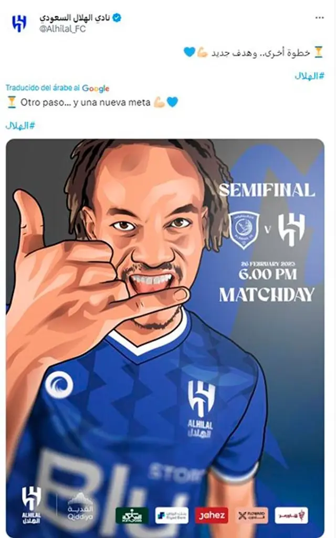The width and height of the screenshot is (336, 538).
Task: Click the flexed bicep emoji in the translation
Action: [x=160, y=102]
